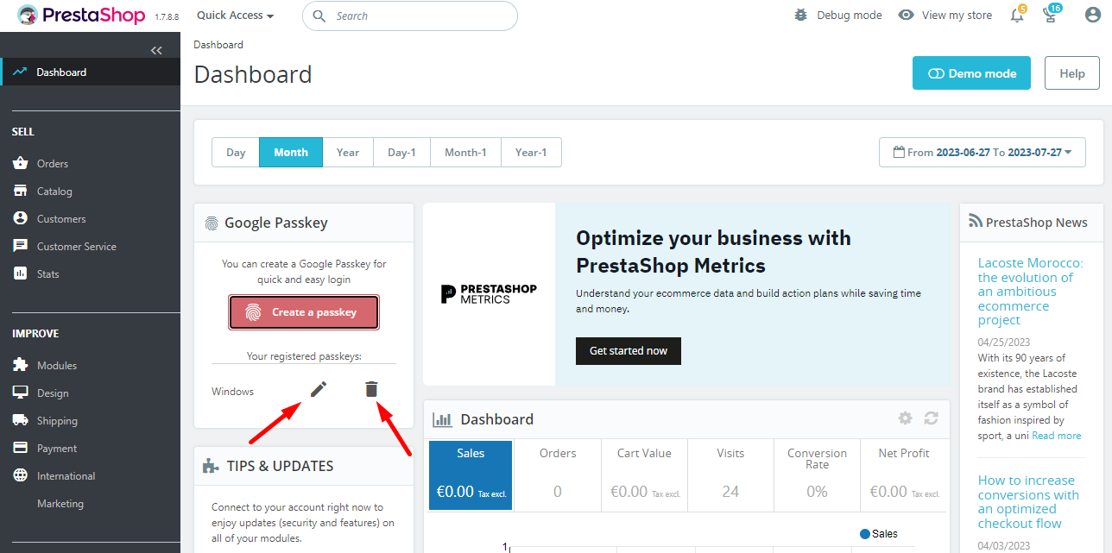Open the Debug mode bug icon
This screenshot has width=1112, height=553.
(801, 15)
